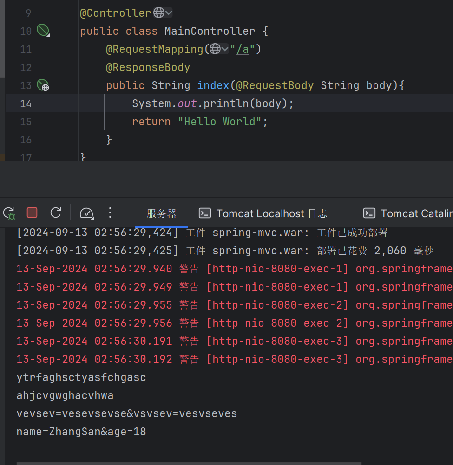The image size is (453, 465).
Task: Click the log line with 工件已成功部署
Action: (x=202, y=233)
